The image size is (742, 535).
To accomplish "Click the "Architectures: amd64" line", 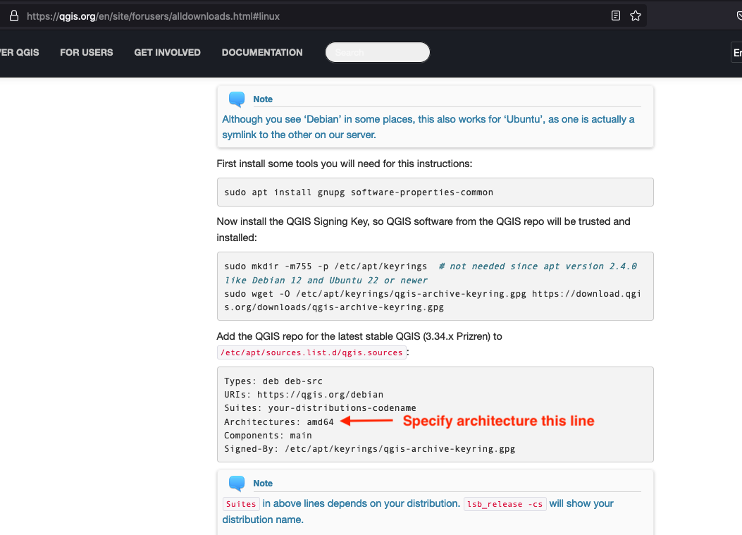I will point(279,422).
